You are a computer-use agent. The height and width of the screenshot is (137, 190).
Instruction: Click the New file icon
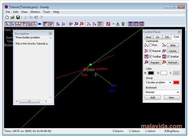[x=7, y=17]
